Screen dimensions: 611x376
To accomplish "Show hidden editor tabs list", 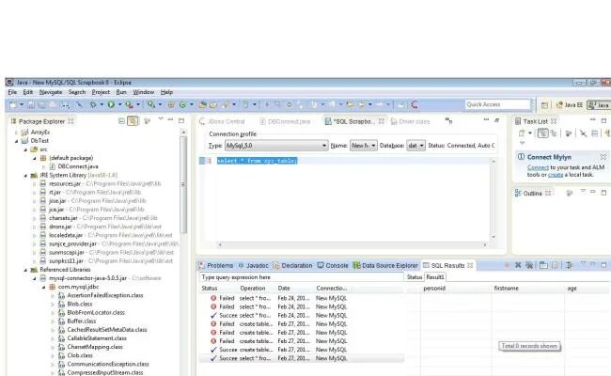I will click(x=449, y=121).
